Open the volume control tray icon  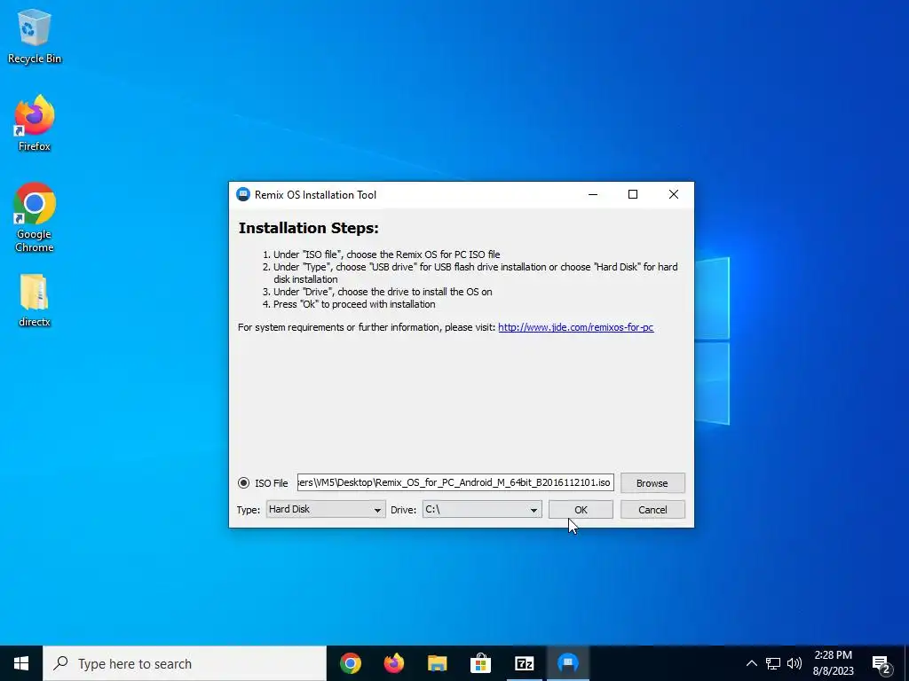[x=794, y=663]
